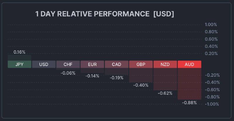Click the [USD] text in the title
This screenshot has width=234, height=121.
tap(164, 14)
